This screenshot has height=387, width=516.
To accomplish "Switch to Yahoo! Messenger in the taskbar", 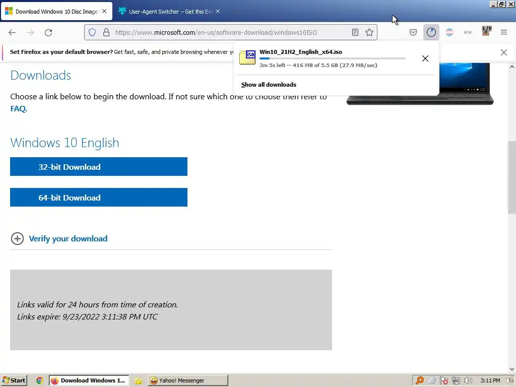I will pos(187,380).
